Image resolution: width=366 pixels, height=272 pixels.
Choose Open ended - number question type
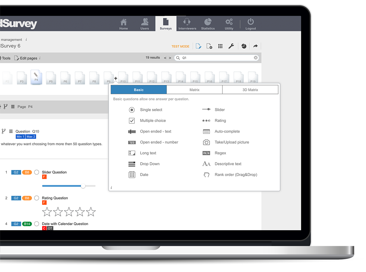[153, 142]
